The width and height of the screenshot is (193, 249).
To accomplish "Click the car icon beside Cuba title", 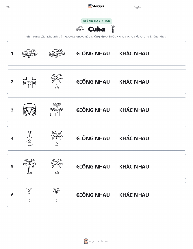I will click(x=80, y=29).
